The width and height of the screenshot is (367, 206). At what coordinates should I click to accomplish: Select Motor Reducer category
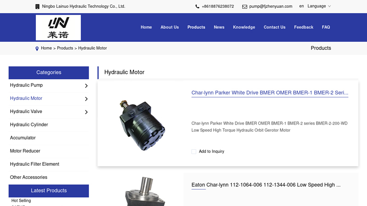[25, 151]
